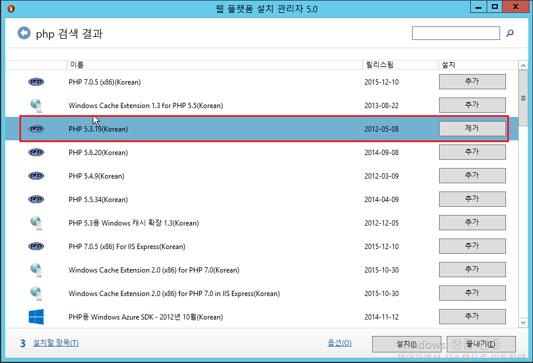
Task: Click the app icon in the title bar
Action: (11, 8)
